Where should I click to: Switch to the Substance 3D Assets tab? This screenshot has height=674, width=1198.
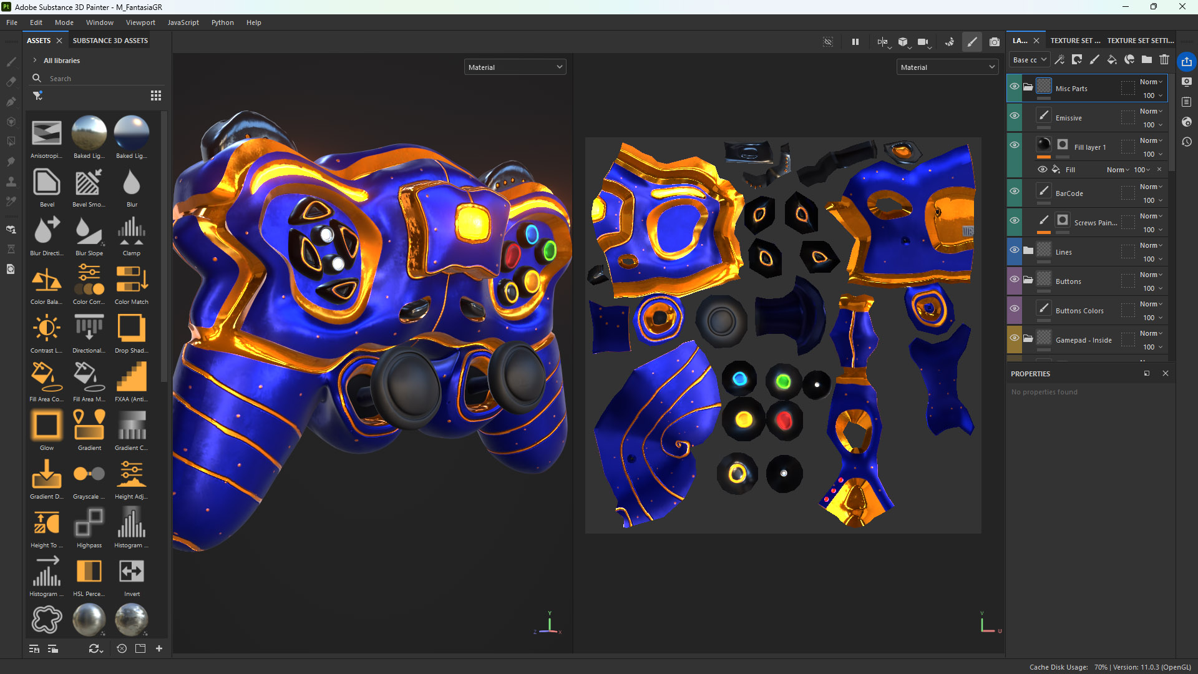point(110,41)
